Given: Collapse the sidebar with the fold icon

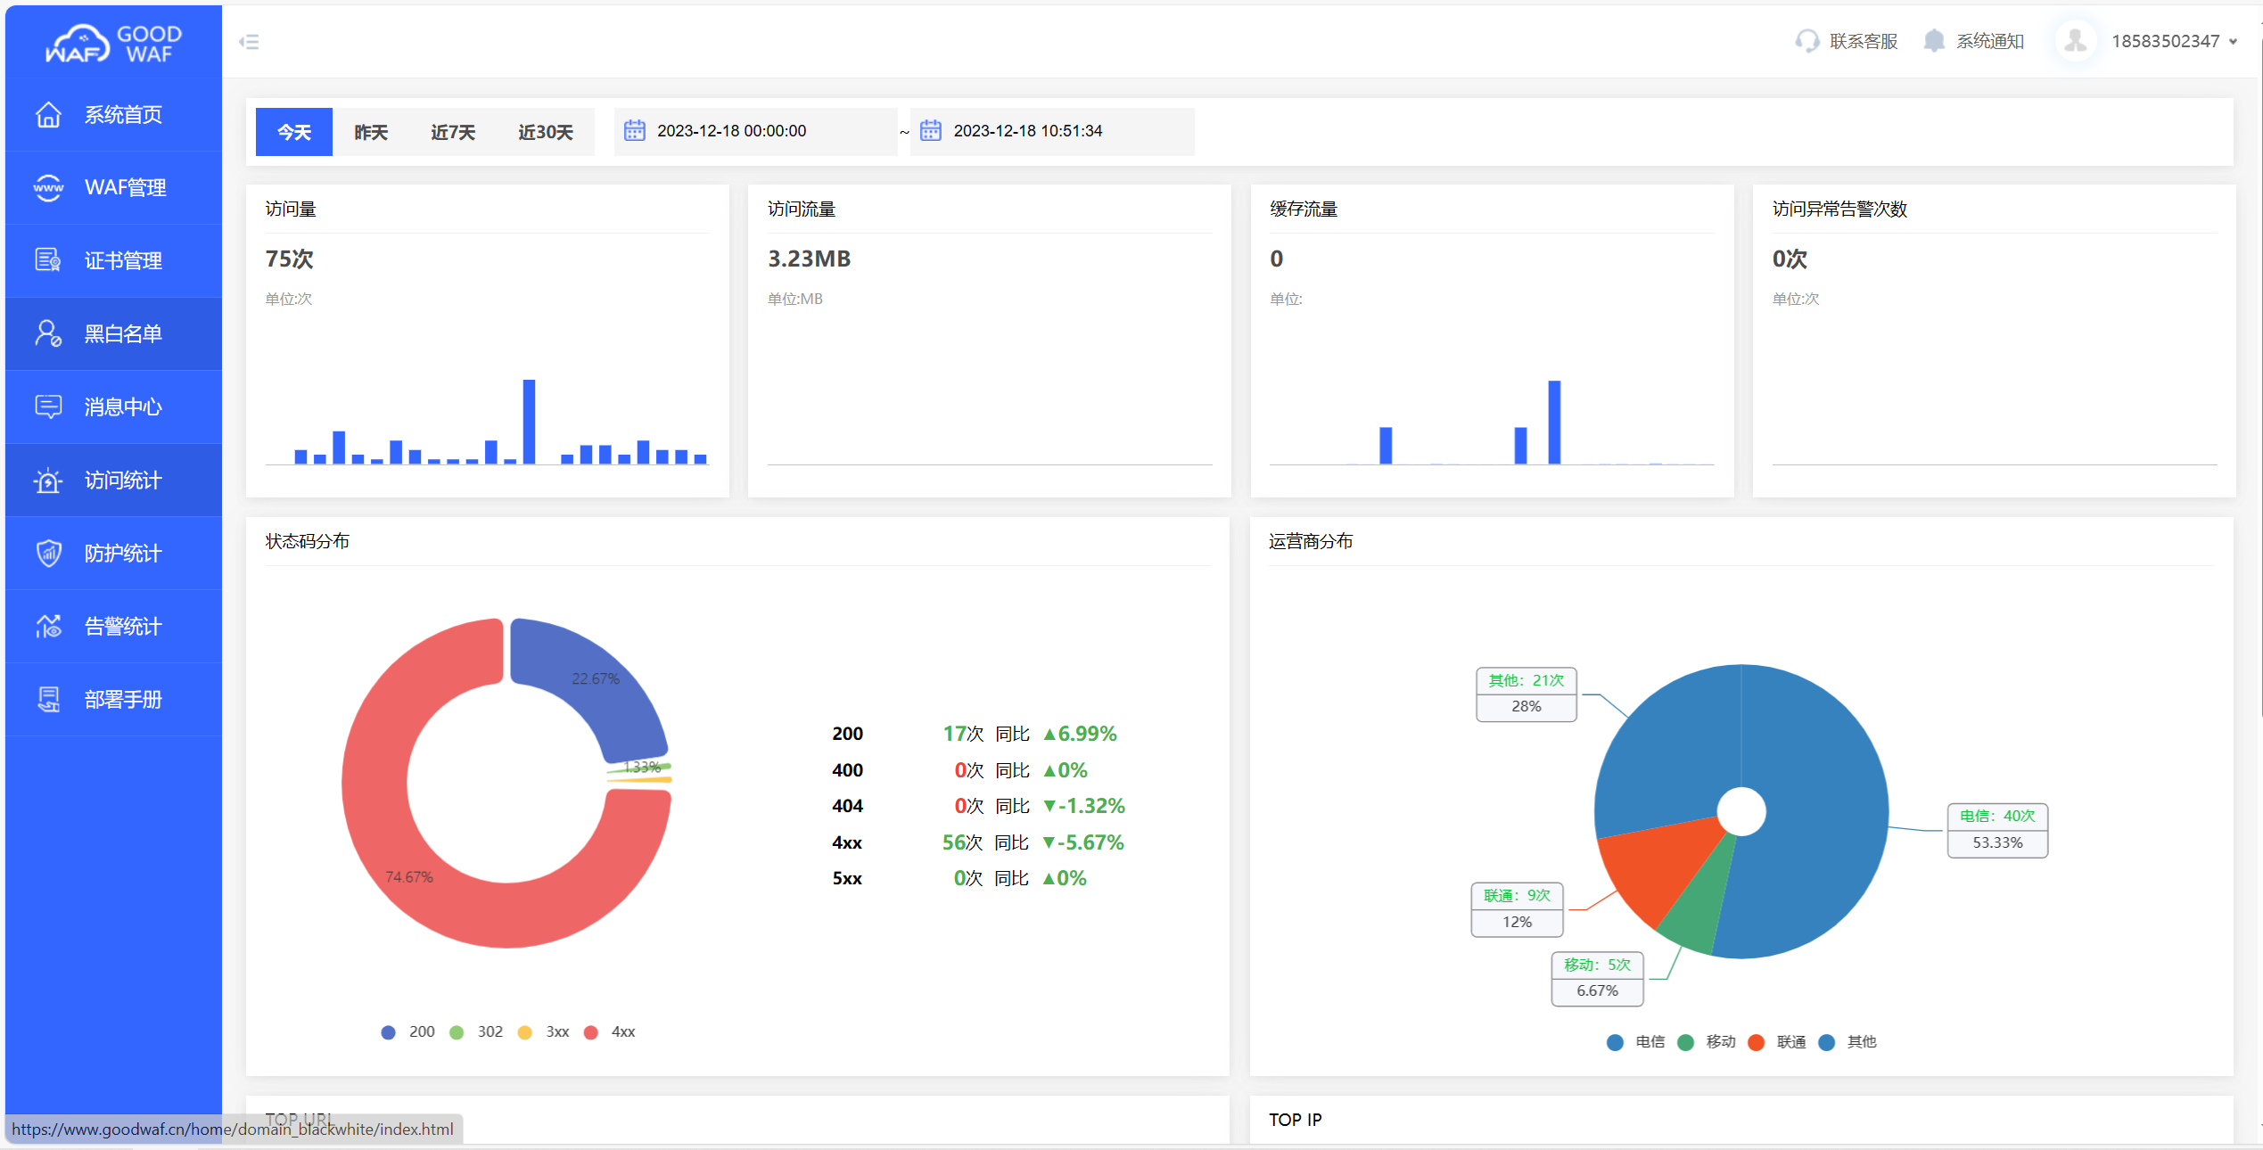Looking at the screenshot, I should click(250, 42).
